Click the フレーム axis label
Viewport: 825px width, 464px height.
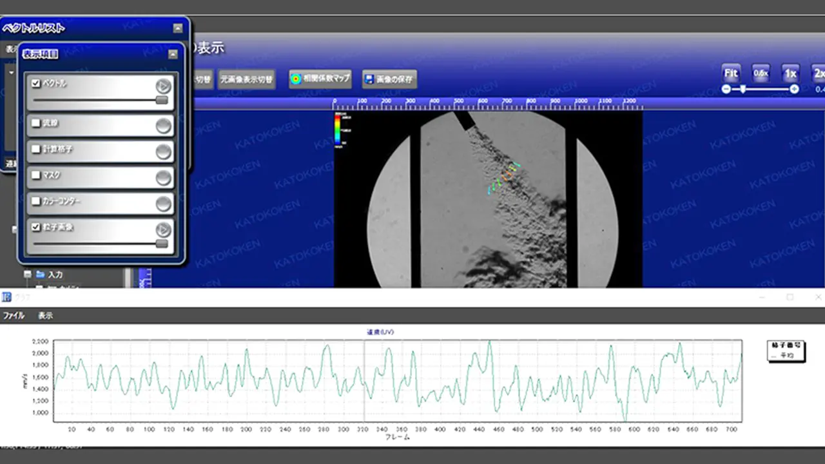coord(398,437)
